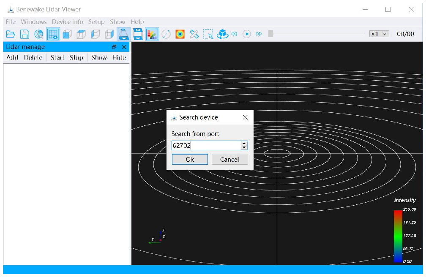Select the left-face cube view icon
The height and width of the screenshot is (277, 426).
click(x=95, y=34)
